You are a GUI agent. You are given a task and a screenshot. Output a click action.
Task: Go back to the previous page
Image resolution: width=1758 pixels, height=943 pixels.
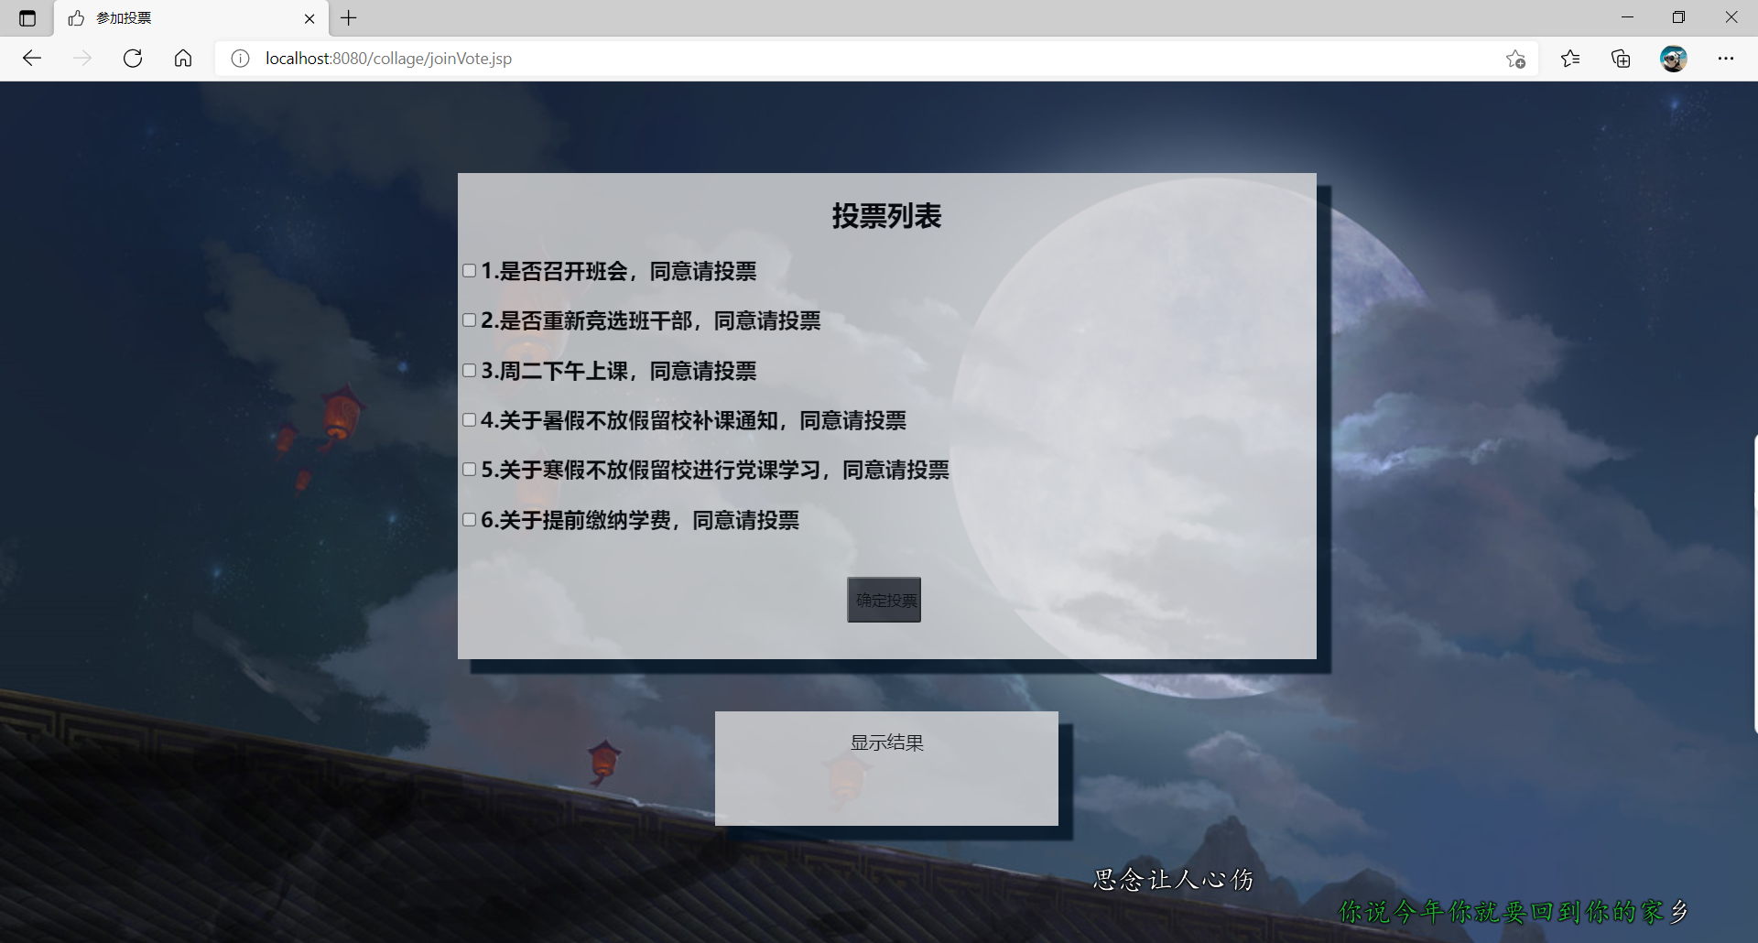[32, 59]
